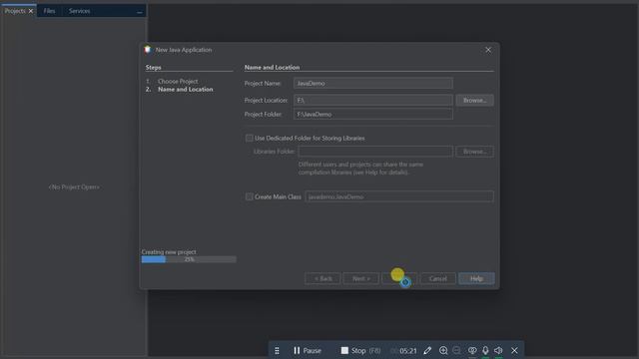The width and height of the screenshot is (639, 359).
Task: Click the Creating new project progress bar
Action: tap(189, 259)
